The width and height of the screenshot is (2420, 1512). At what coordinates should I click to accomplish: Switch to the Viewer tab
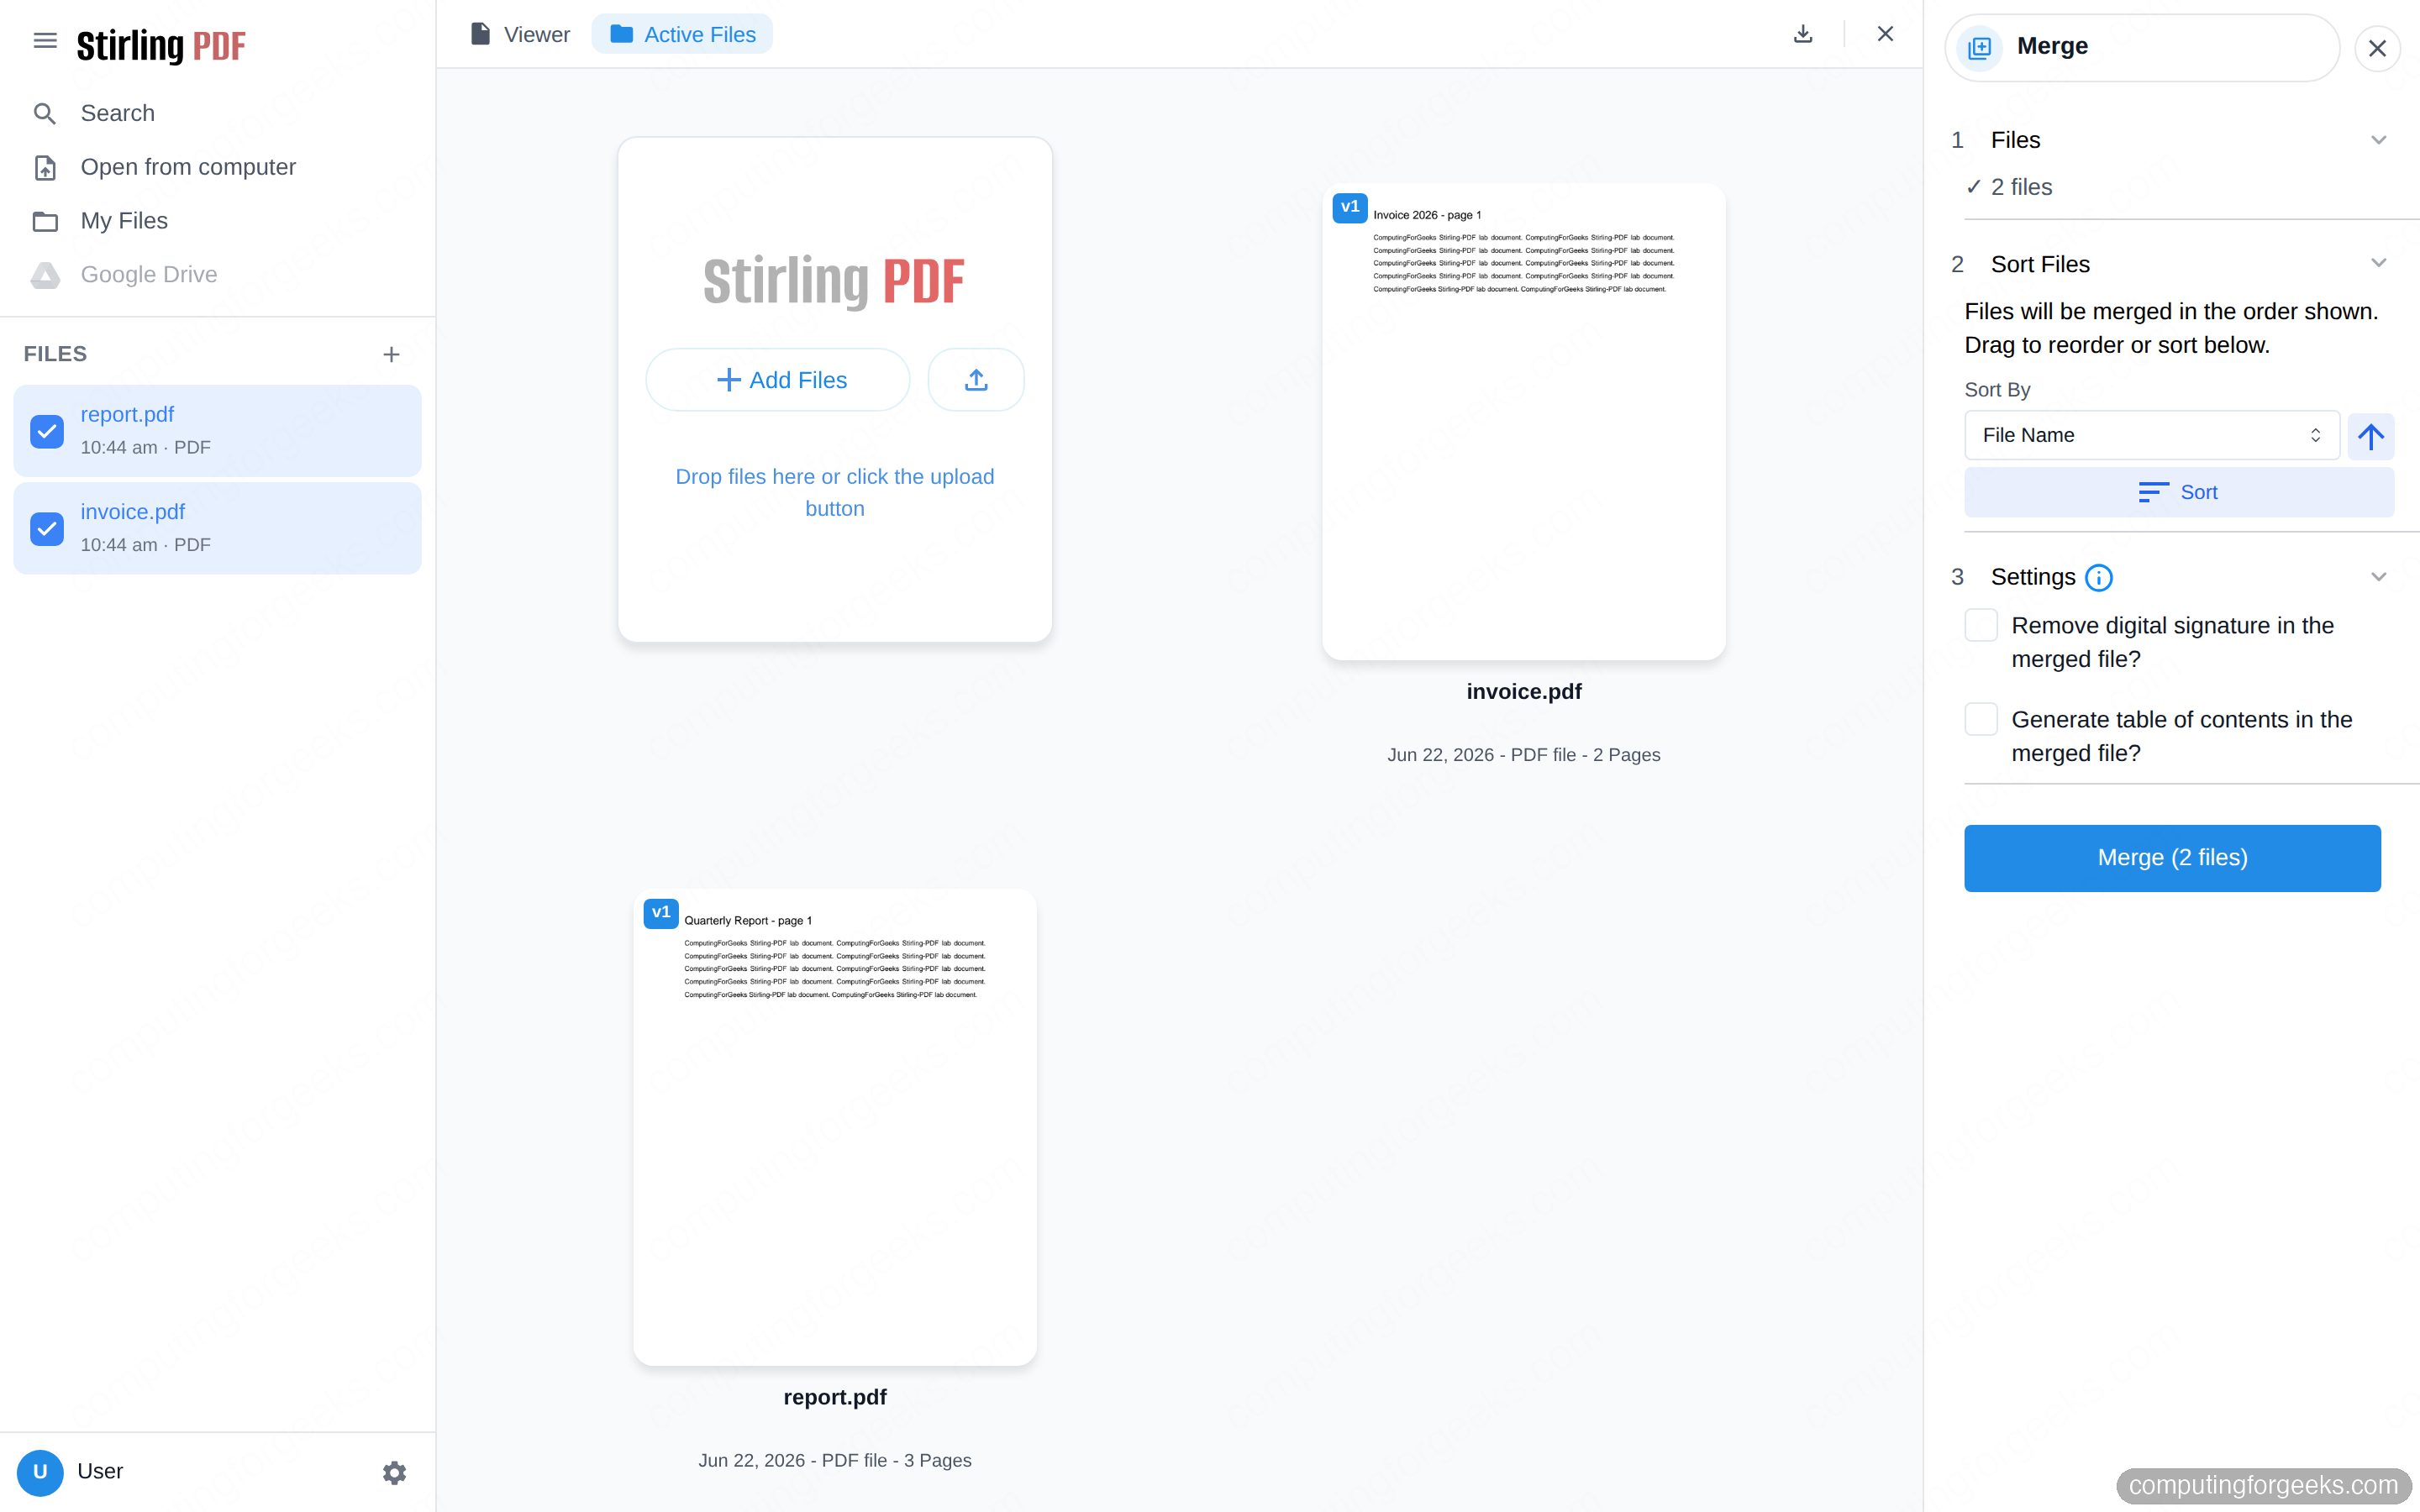point(520,34)
